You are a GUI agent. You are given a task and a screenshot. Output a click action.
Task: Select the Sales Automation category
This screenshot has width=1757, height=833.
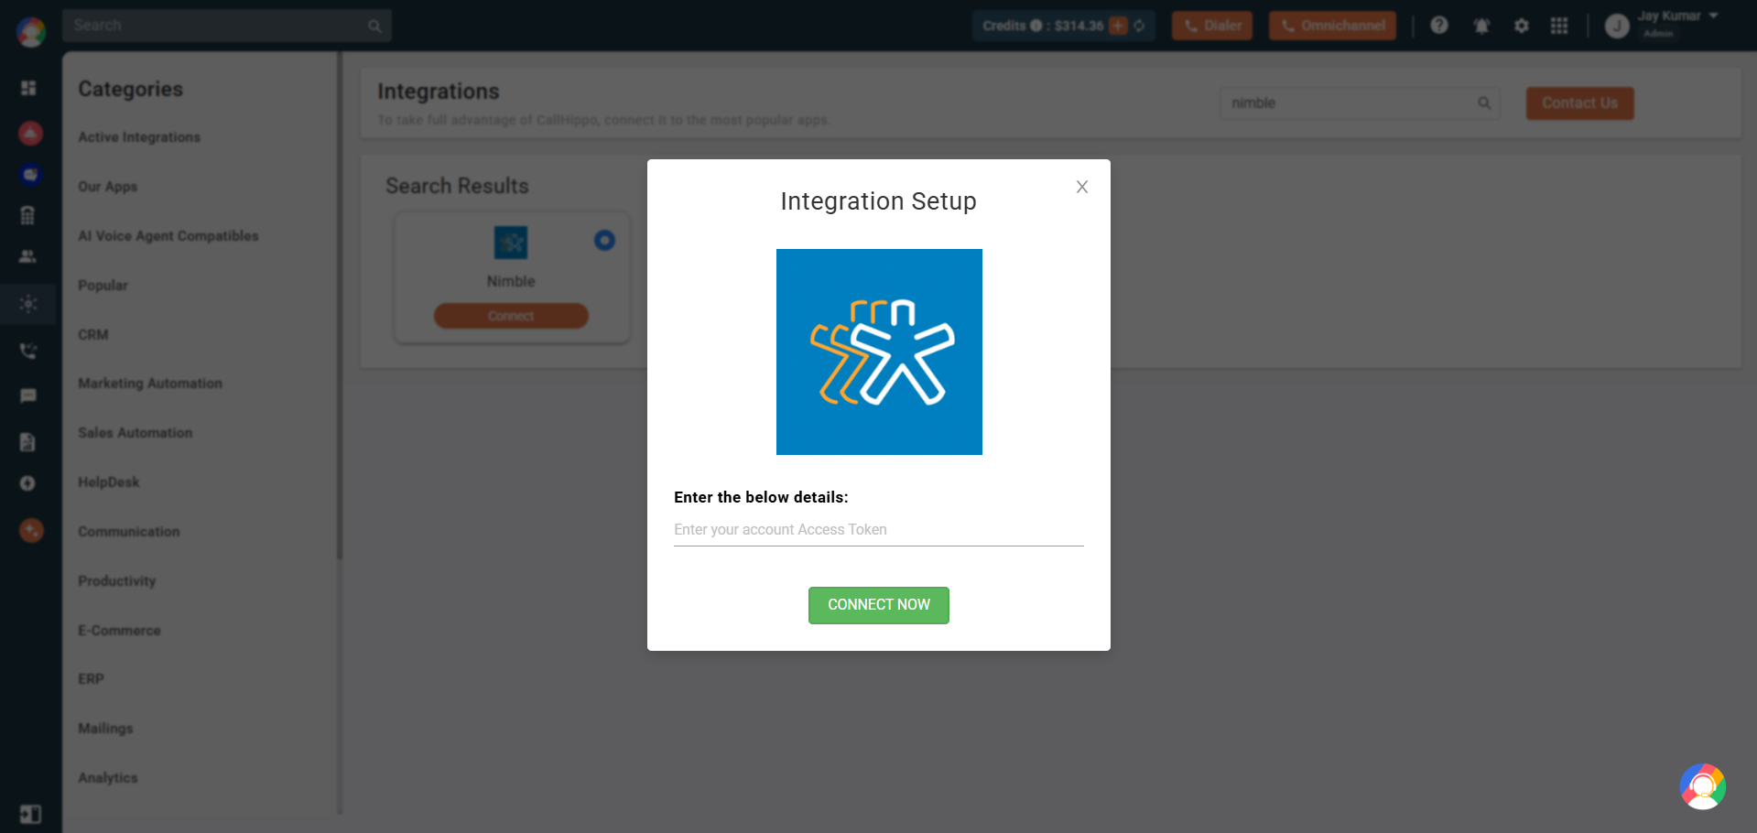[136, 433]
